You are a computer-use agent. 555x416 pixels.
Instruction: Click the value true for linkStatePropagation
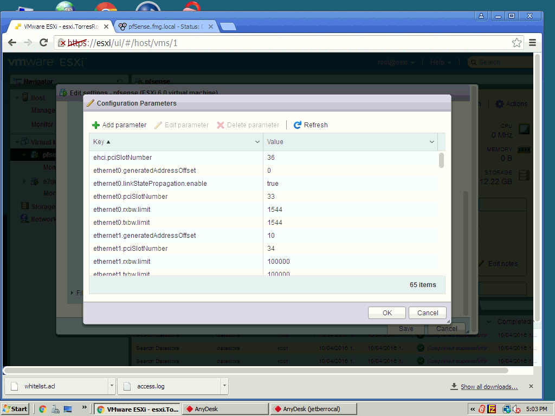point(273,184)
